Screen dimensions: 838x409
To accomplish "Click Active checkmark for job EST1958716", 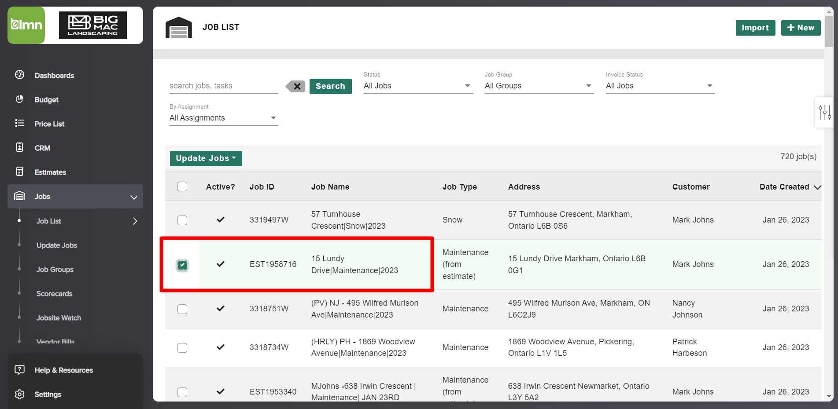I will pyautogui.click(x=221, y=264).
